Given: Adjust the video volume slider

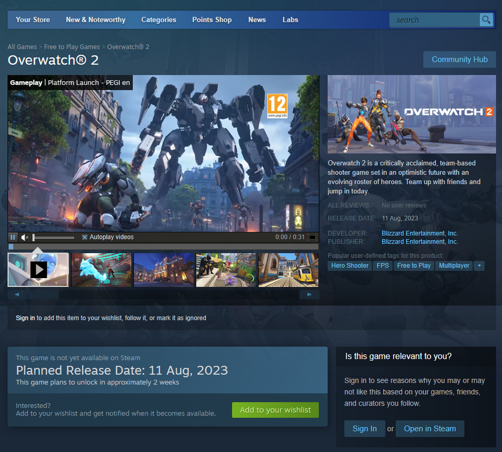Looking at the screenshot, I should click(x=53, y=237).
